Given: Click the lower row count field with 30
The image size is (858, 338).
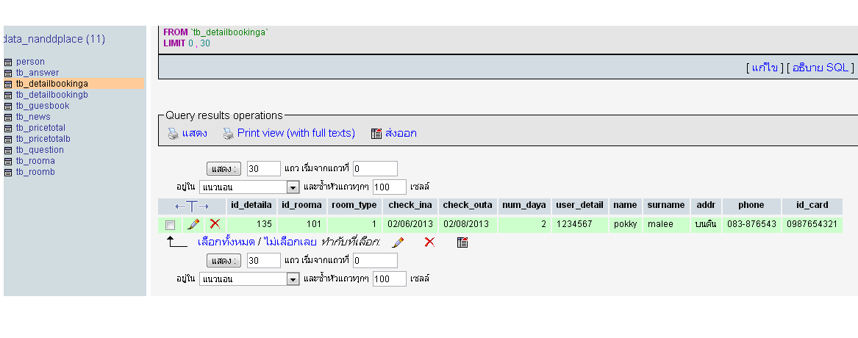Looking at the screenshot, I should click(264, 261).
